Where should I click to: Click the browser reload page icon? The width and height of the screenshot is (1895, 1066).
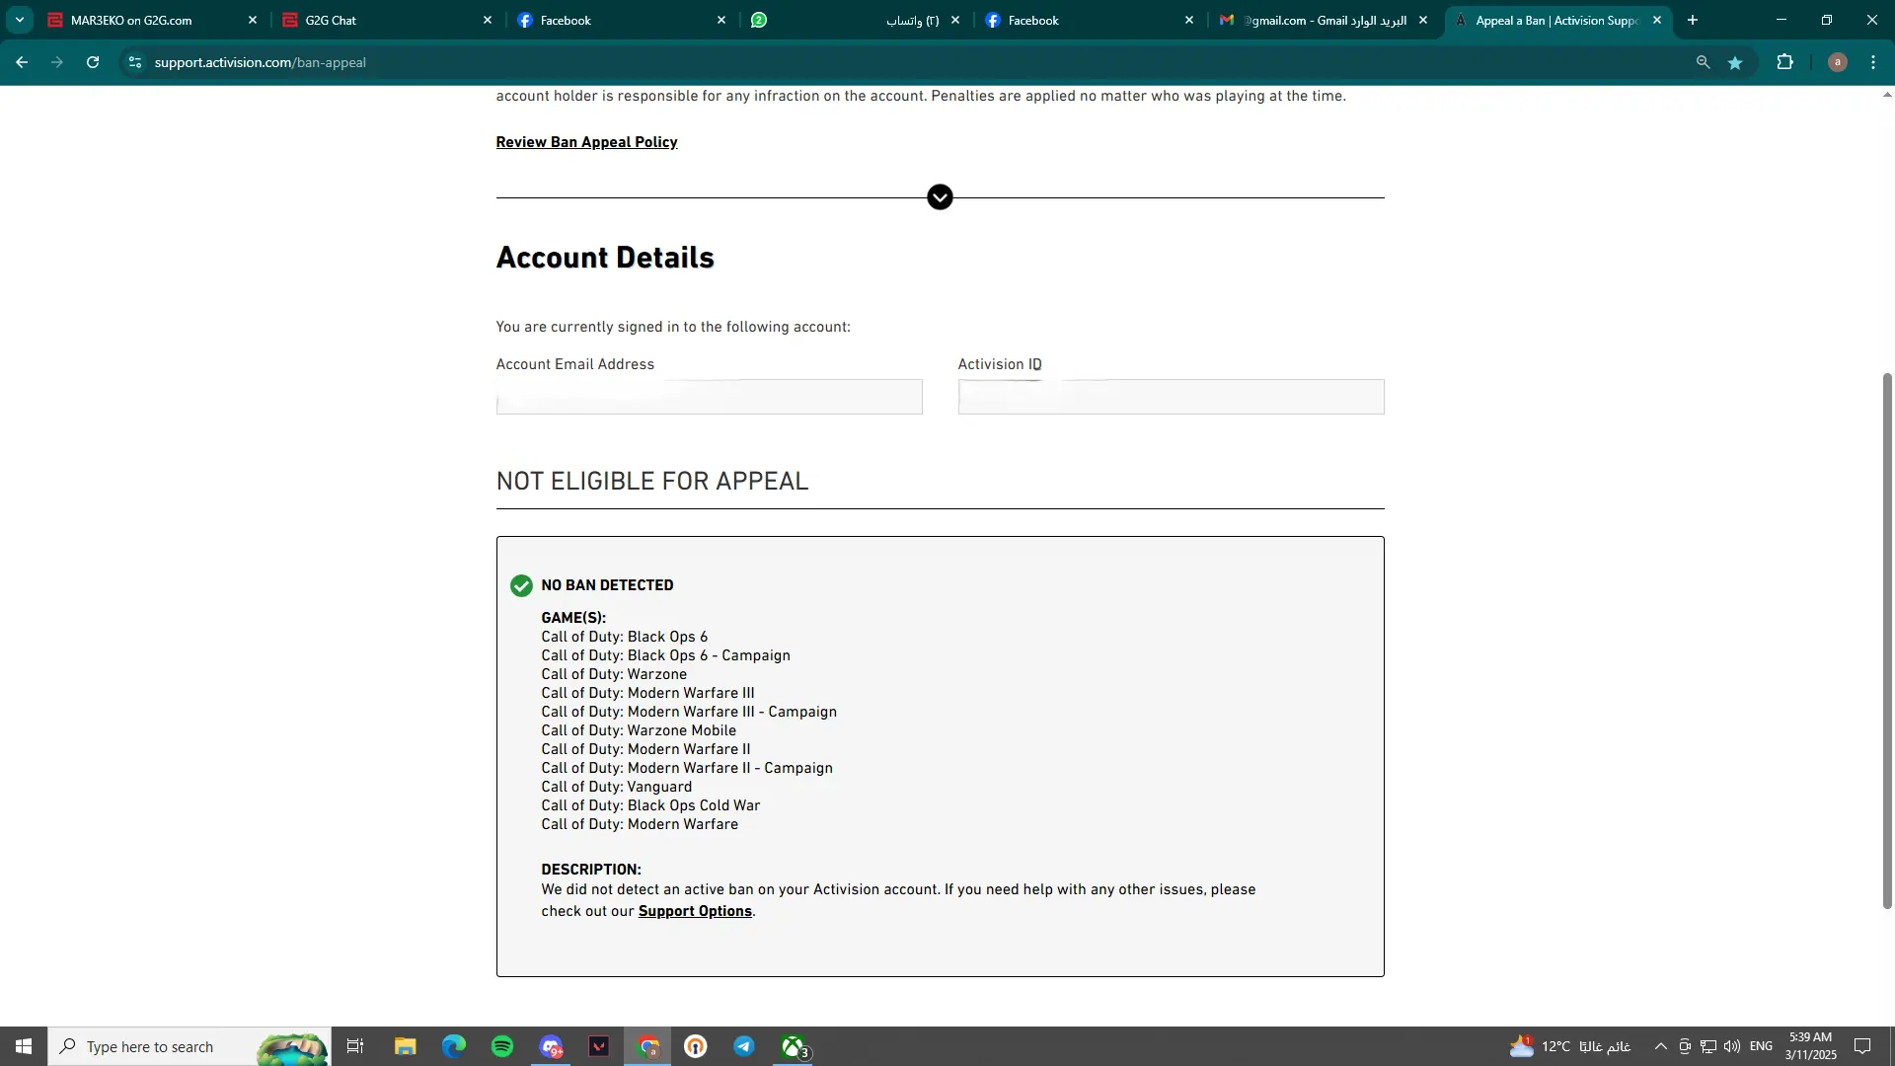(93, 62)
